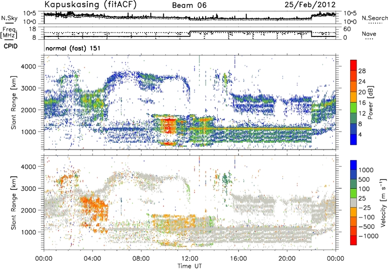Select the text 'normal (fast) 151'
This screenshot has width=388, height=269.
click(x=73, y=48)
